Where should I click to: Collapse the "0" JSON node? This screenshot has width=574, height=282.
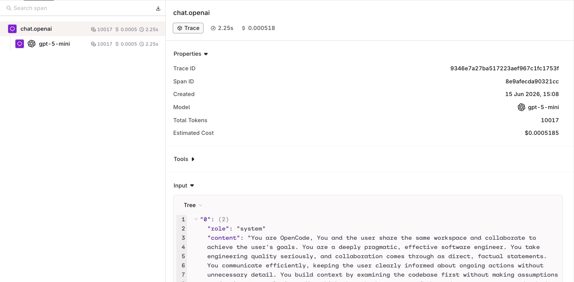pyautogui.click(x=196, y=219)
